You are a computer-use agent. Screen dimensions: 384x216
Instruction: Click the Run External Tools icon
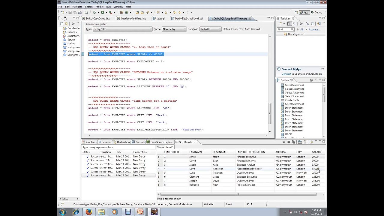point(110,13)
